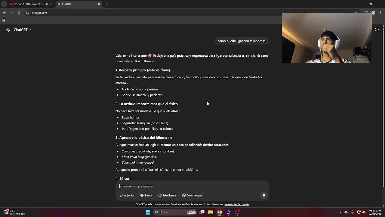Image resolution: width=385 pixels, height=217 pixels.
Task: Open the apps grid in bookmarks bar
Action: (4, 20)
